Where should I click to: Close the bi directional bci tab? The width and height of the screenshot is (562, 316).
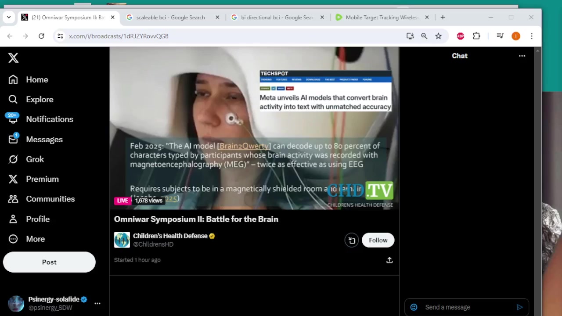pos(322,18)
